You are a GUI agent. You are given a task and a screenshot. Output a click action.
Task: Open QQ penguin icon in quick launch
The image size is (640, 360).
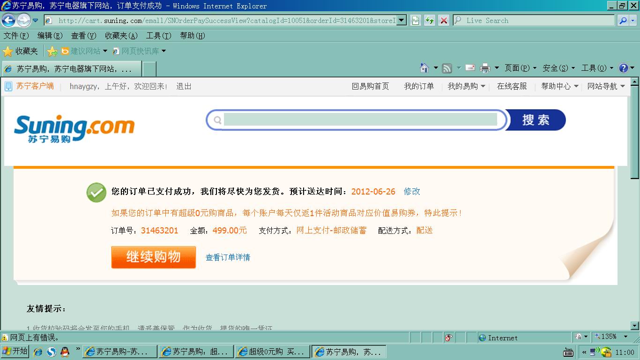point(65,352)
